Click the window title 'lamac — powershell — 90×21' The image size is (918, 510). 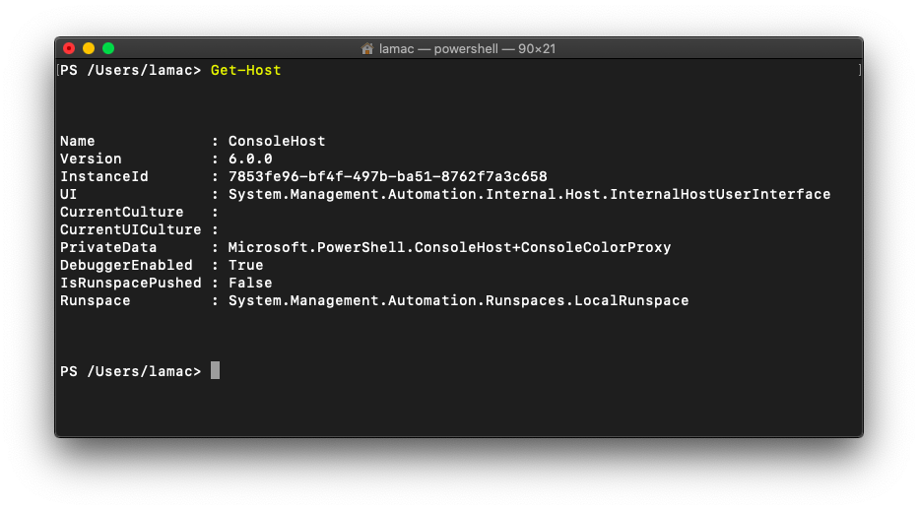(x=467, y=48)
